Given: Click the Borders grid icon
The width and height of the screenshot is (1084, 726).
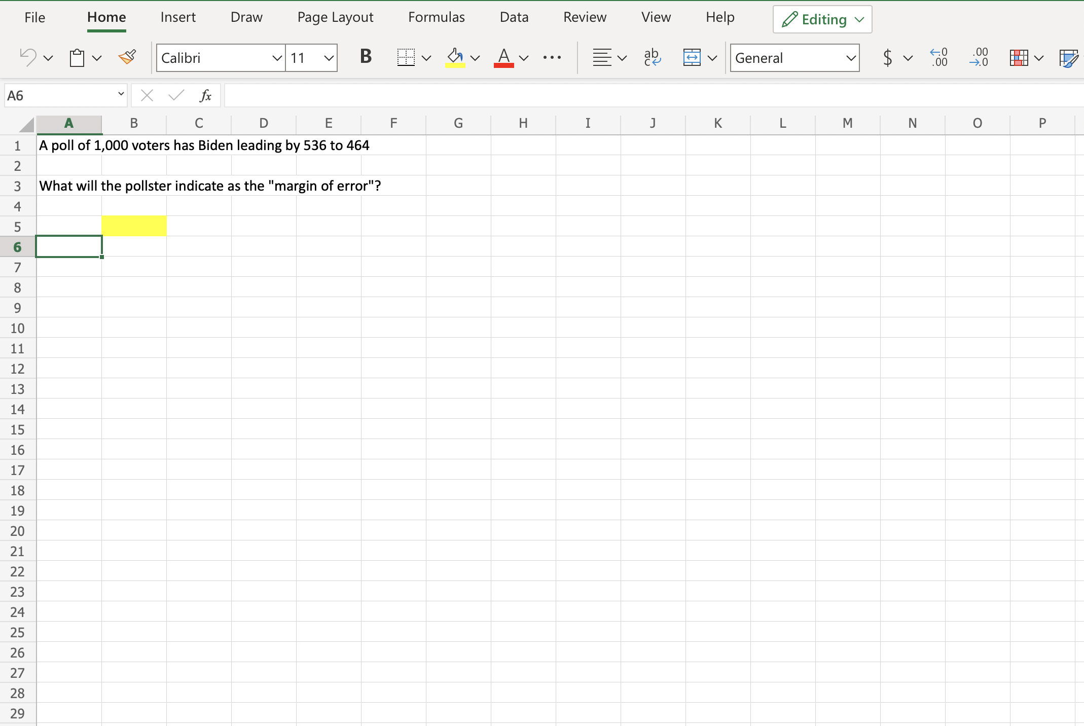Looking at the screenshot, I should [x=406, y=58].
